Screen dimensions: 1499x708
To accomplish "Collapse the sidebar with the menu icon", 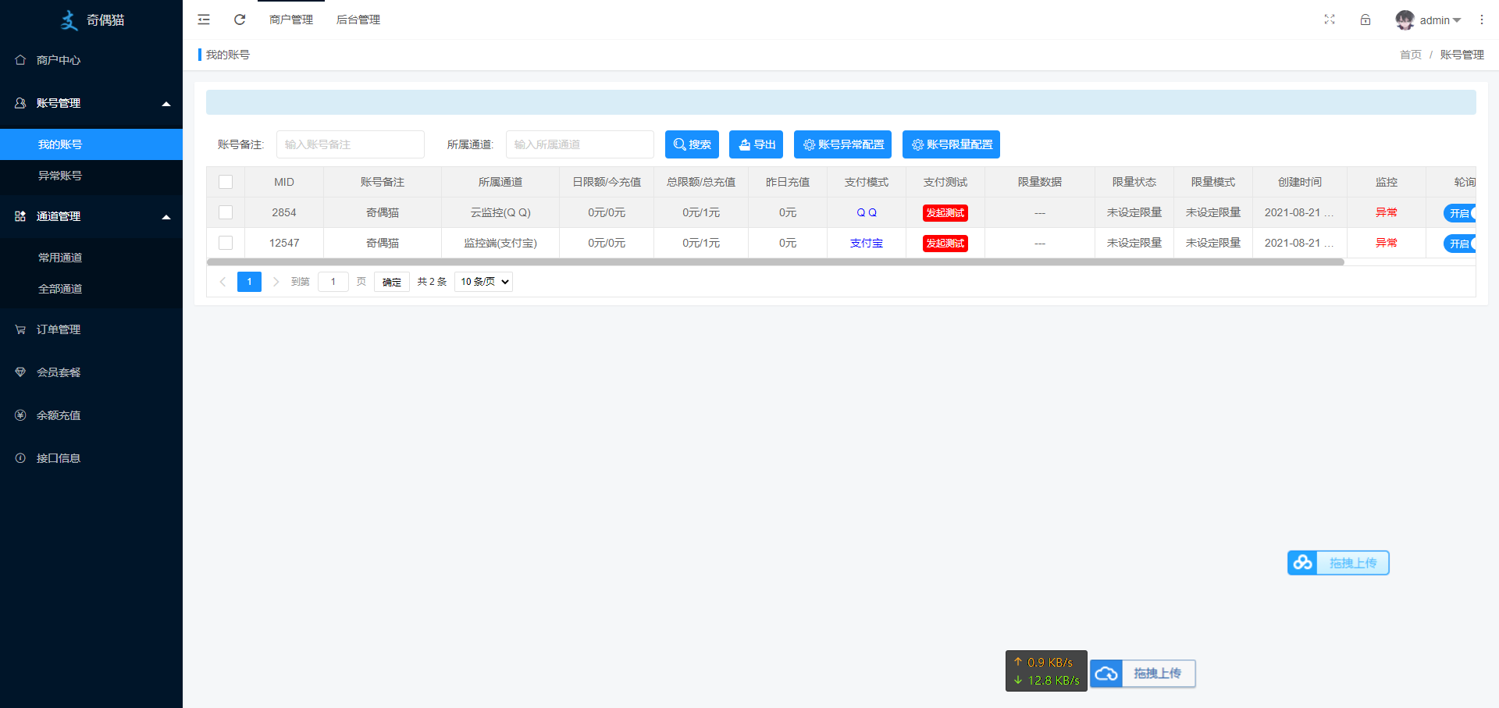I will [x=204, y=20].
